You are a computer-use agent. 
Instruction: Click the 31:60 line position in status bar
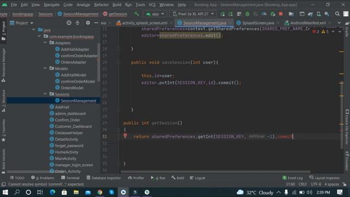290,184
